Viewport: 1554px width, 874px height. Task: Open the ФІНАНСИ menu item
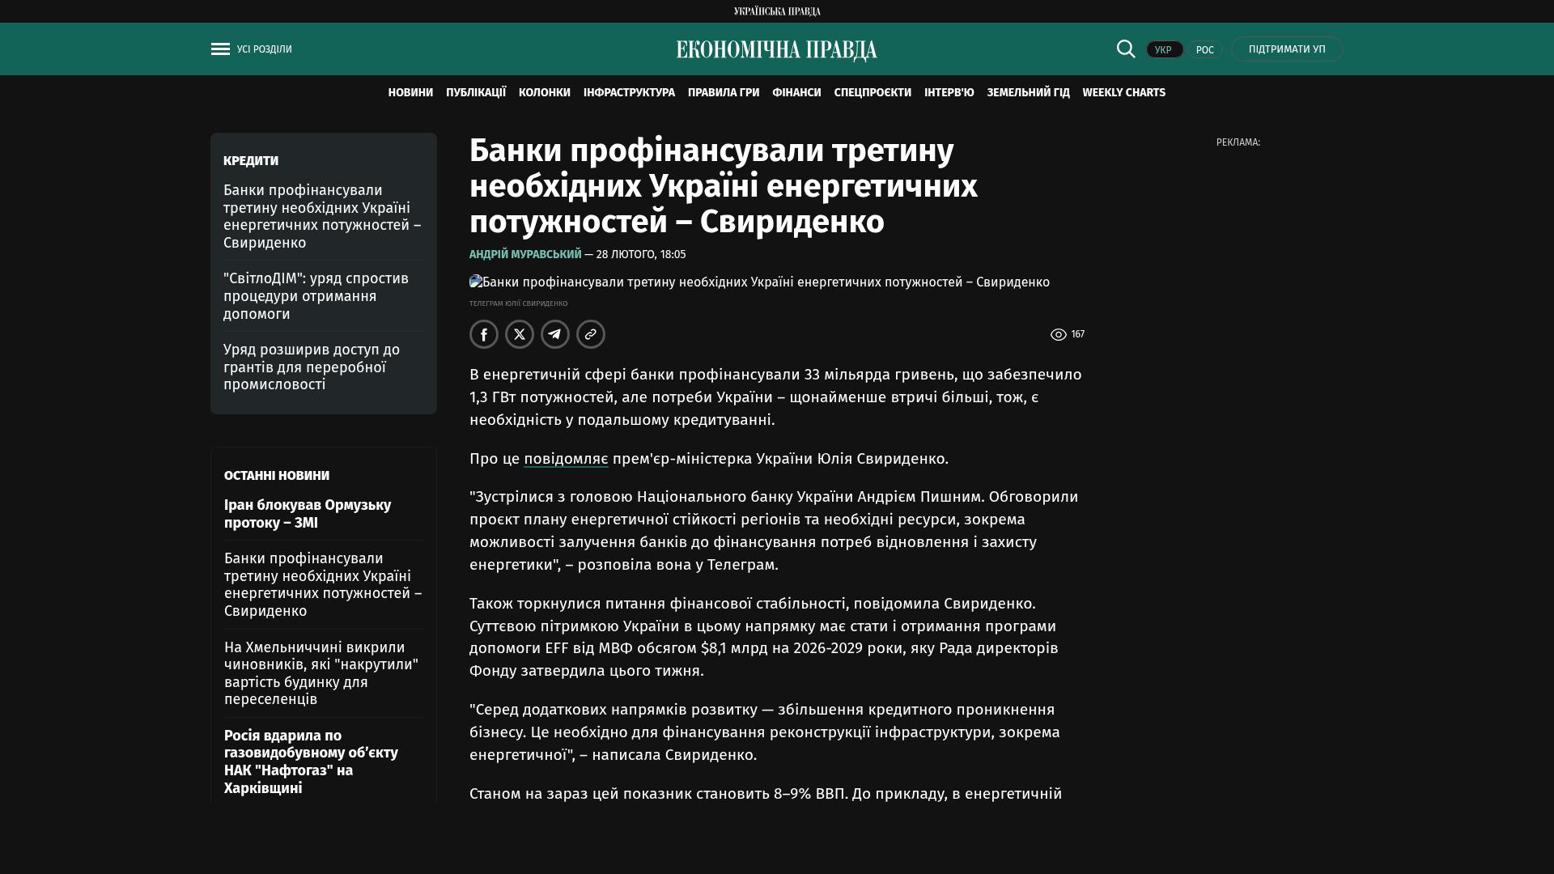point(796,93)
